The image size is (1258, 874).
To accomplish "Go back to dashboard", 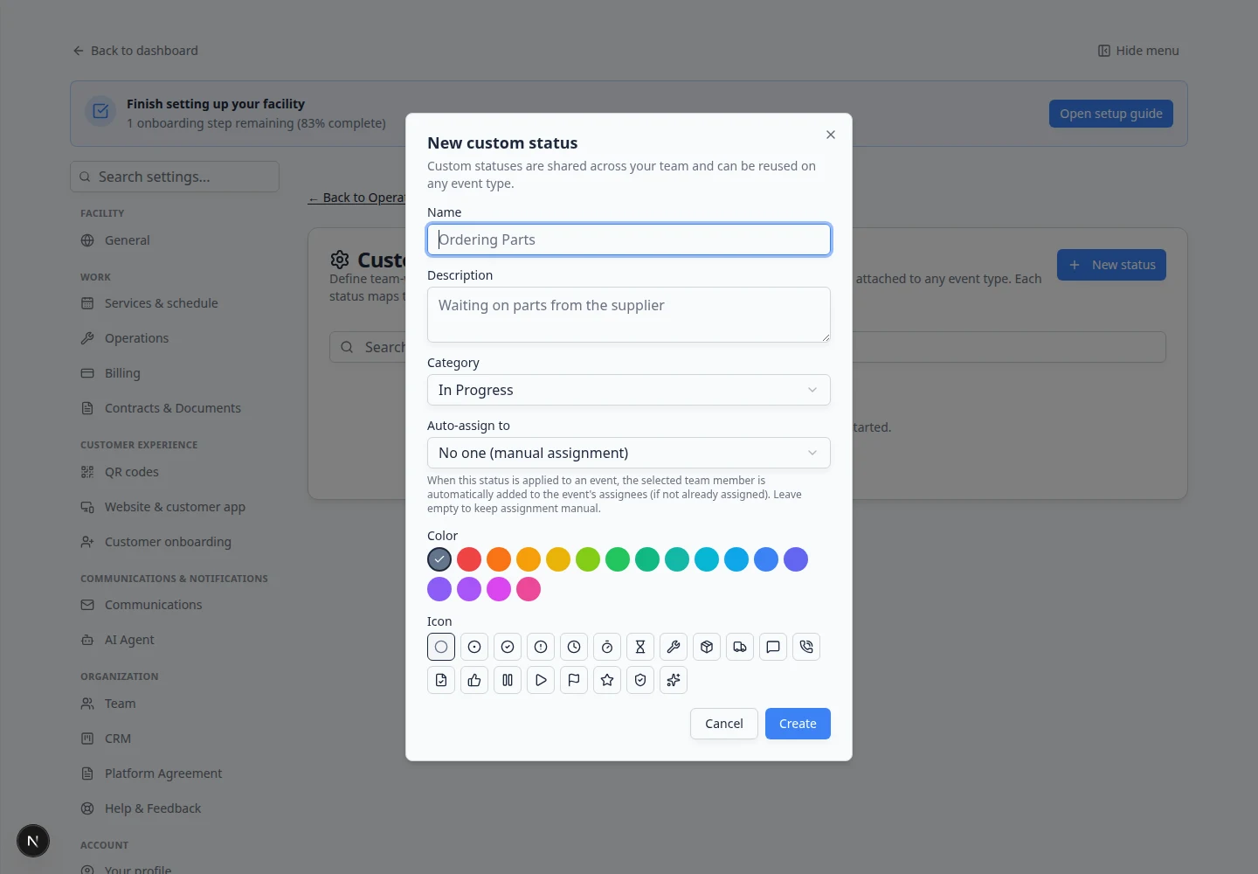I will click(x=135, y=51).
